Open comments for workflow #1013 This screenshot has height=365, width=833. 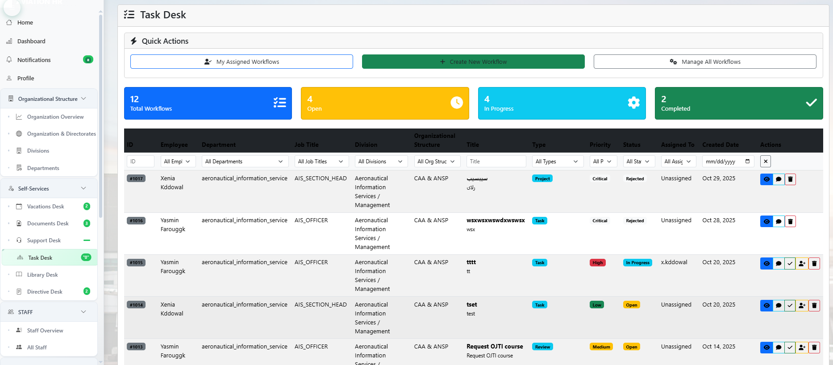pos(778,348)
